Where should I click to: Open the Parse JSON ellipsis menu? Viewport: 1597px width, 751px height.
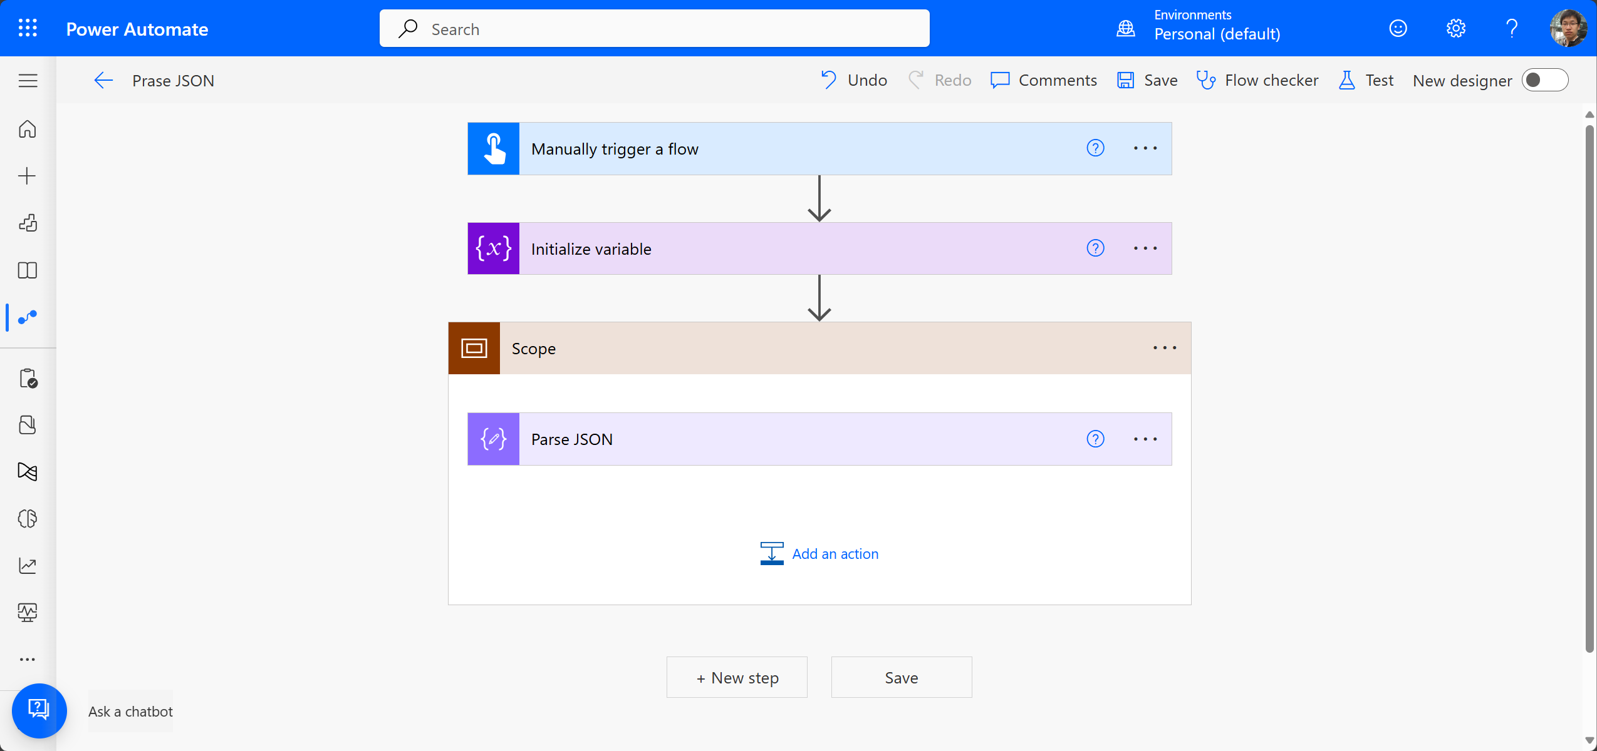pyautogui.click(x=1145, y=439)
